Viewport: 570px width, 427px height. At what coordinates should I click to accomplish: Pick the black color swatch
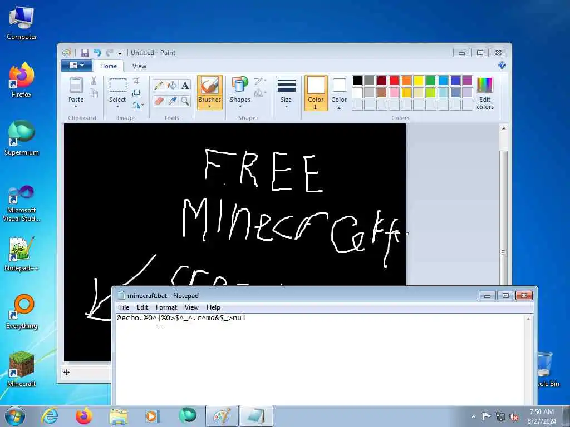[357, 81]
